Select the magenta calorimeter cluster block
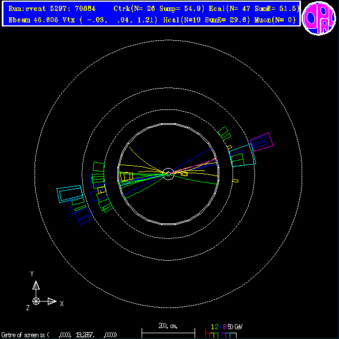Image resolution: width=339 pixels, height=339 pixels. click(262, 142)
